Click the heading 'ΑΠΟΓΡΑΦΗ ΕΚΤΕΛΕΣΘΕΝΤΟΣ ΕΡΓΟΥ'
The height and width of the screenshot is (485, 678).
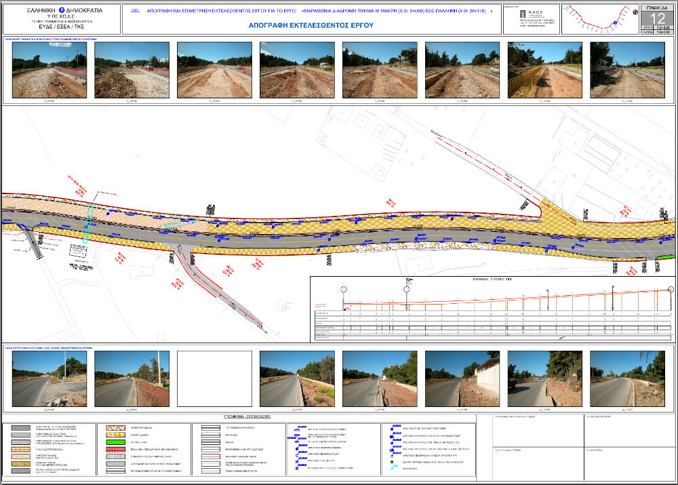311,26
